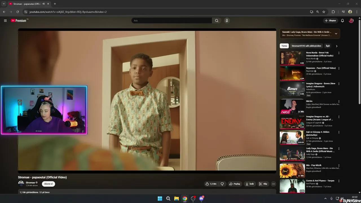Screen dimensions: 361x203
Task: Open Discord from taskbar
Action: [x=201, y=198]
